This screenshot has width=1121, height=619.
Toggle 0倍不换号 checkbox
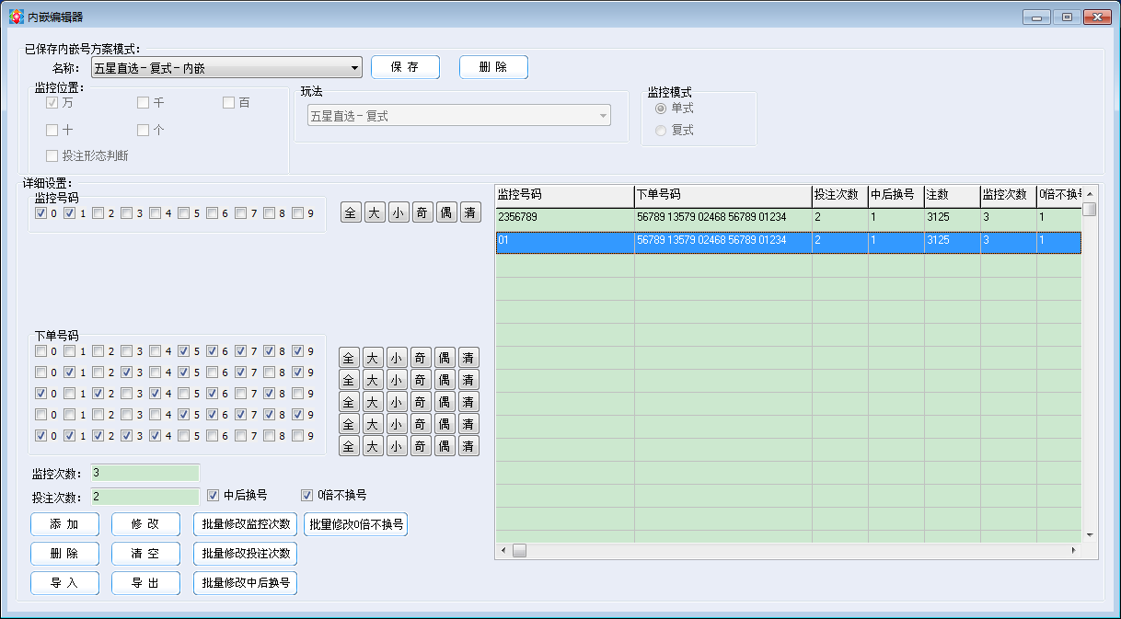tap(307, 496)
